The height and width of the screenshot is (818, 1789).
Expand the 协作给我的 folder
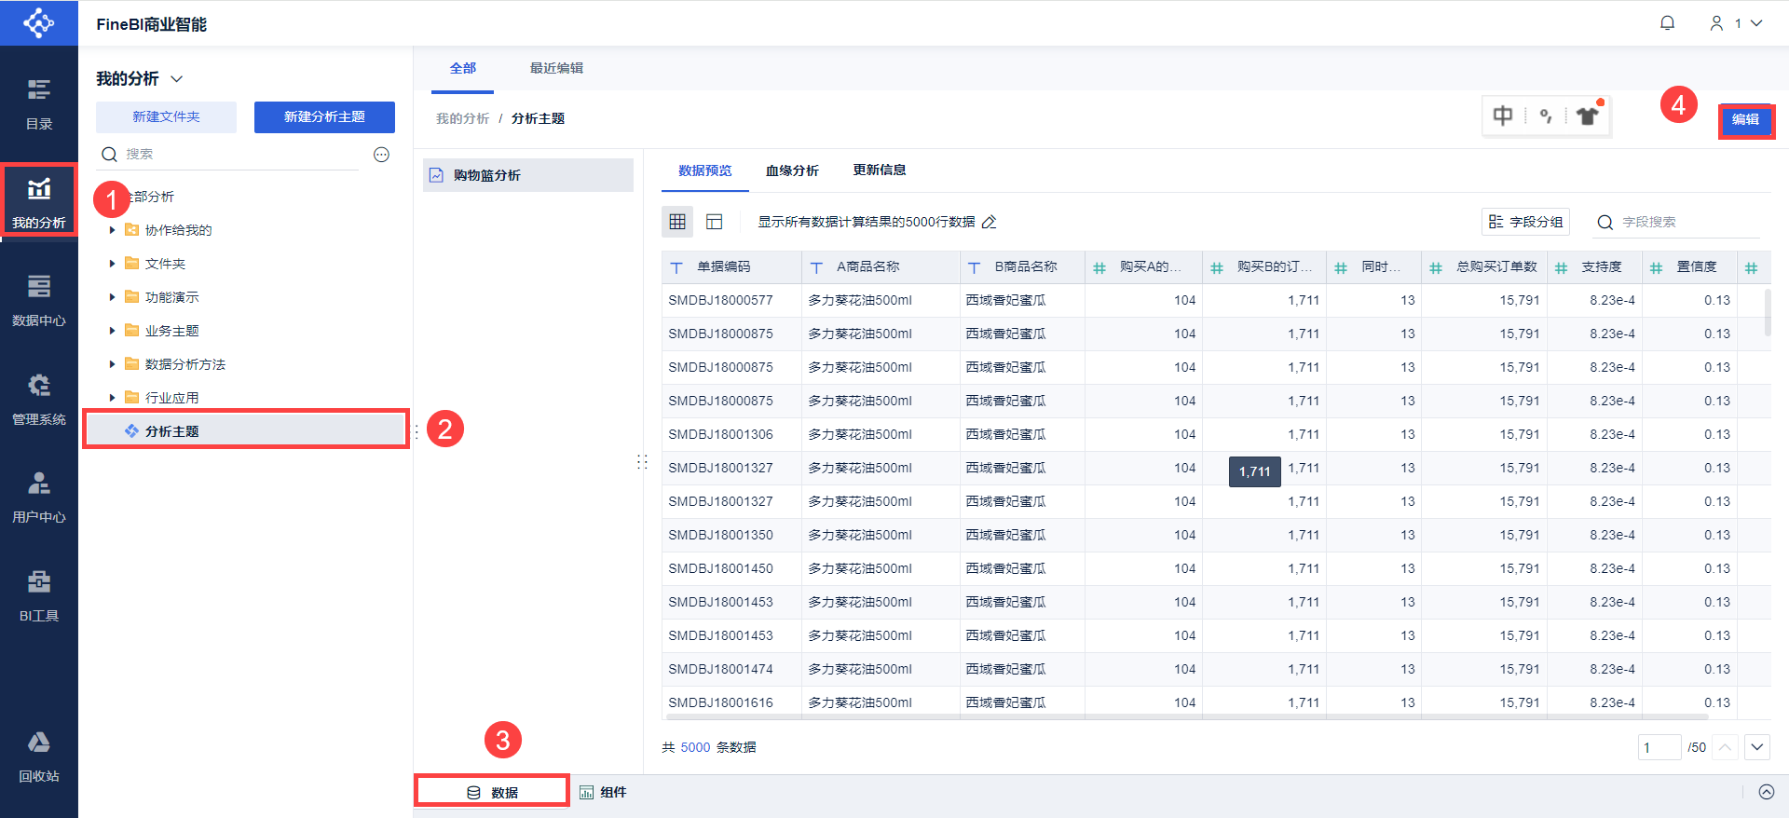click(x=112, y=230)
